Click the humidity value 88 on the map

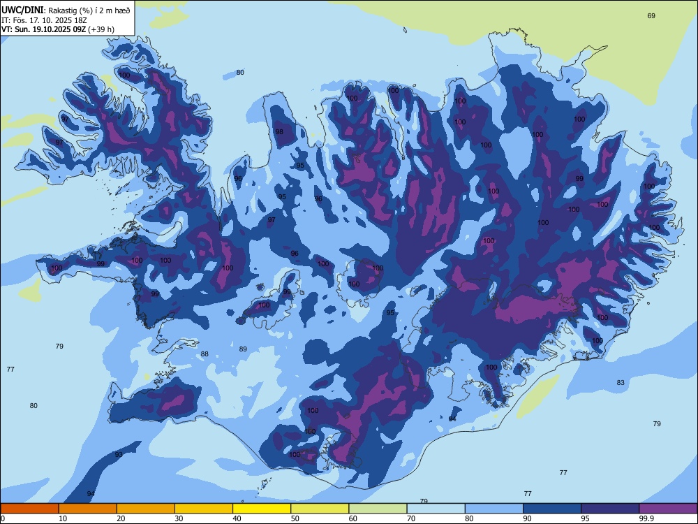pos(205,354)
